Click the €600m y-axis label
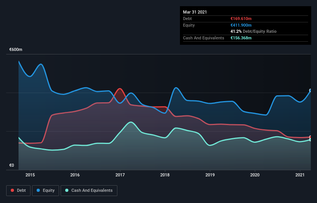The image size is (317, 203). 16,49
